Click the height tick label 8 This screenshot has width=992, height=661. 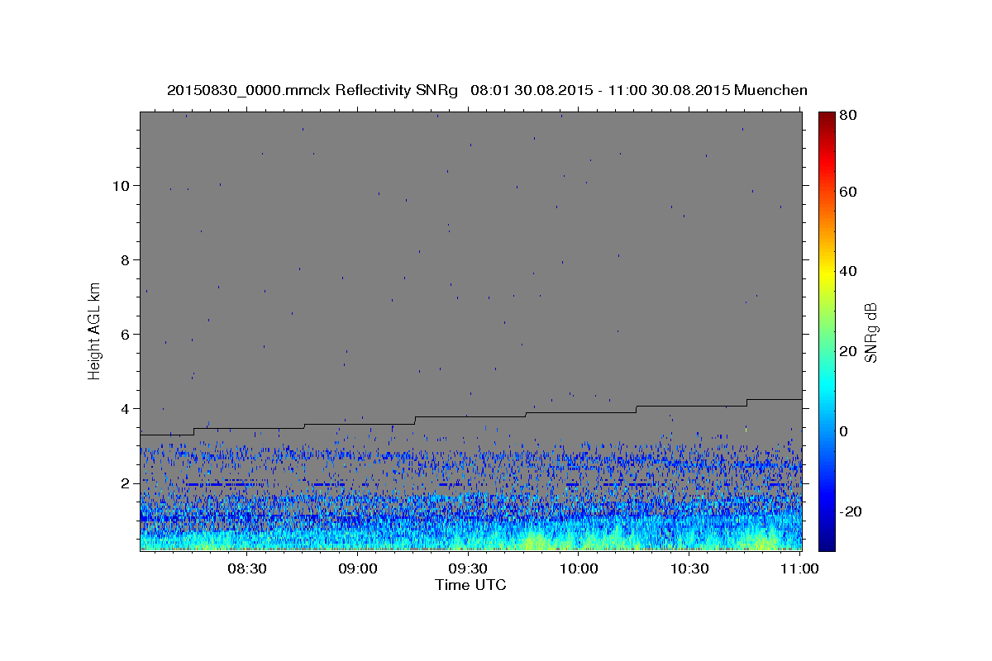click(x=126, y=259)
